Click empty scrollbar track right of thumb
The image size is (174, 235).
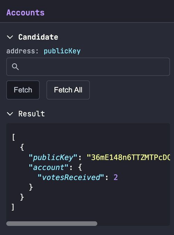(x=133, y=224)
